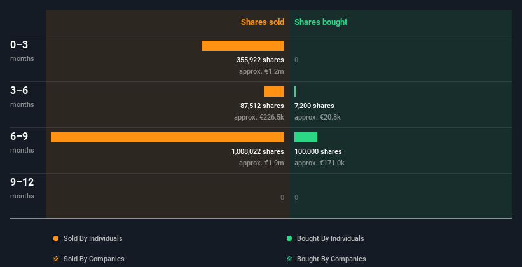Click the Shares bought column header
Viewport: 522px width, 267px height.
tap(320, 22)
